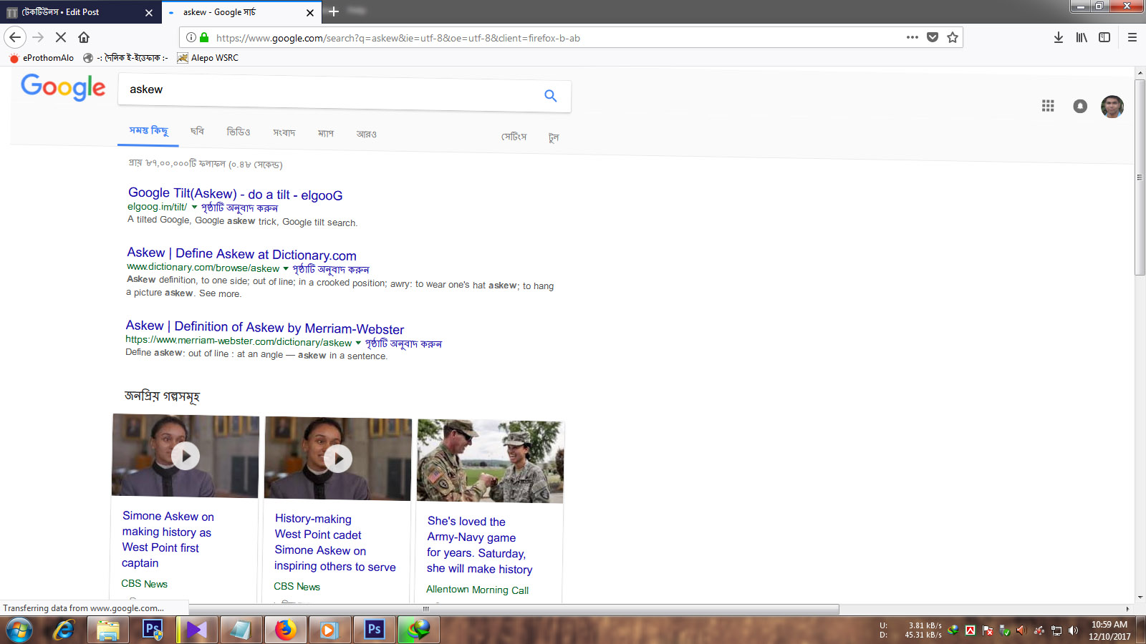Bookmark this page with the star icon
This screenshot has height=644, width=1146.
pyautogui.click(x=953, y=37)
